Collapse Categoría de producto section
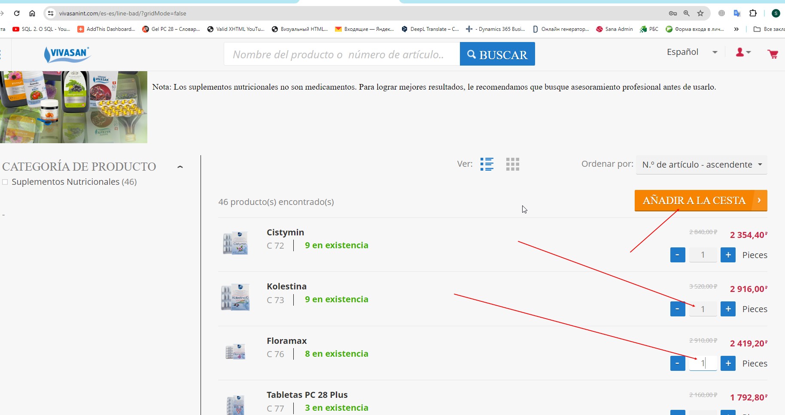Screen dimensions: 785x415 tap(180, 167)
